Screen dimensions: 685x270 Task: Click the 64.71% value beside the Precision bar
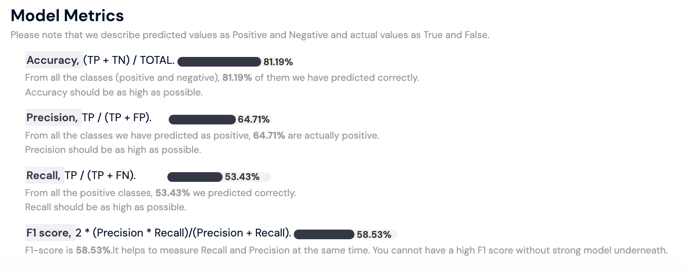click(254, 120)
